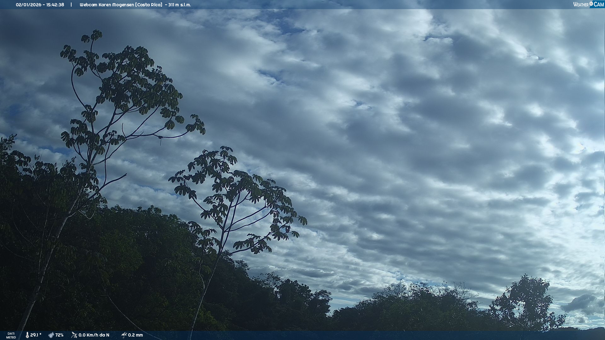Click the rain umbrella icon
Viewport: 605px width, 340px height.
(124, 335)
